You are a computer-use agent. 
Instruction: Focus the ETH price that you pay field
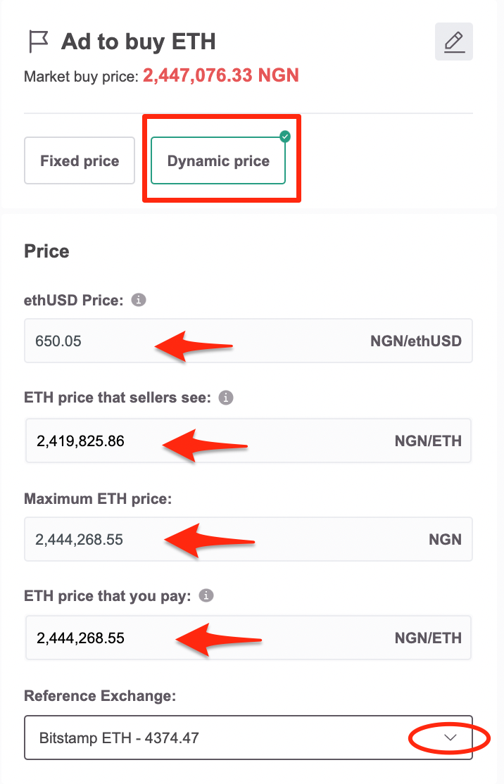(x=248, y=638)
